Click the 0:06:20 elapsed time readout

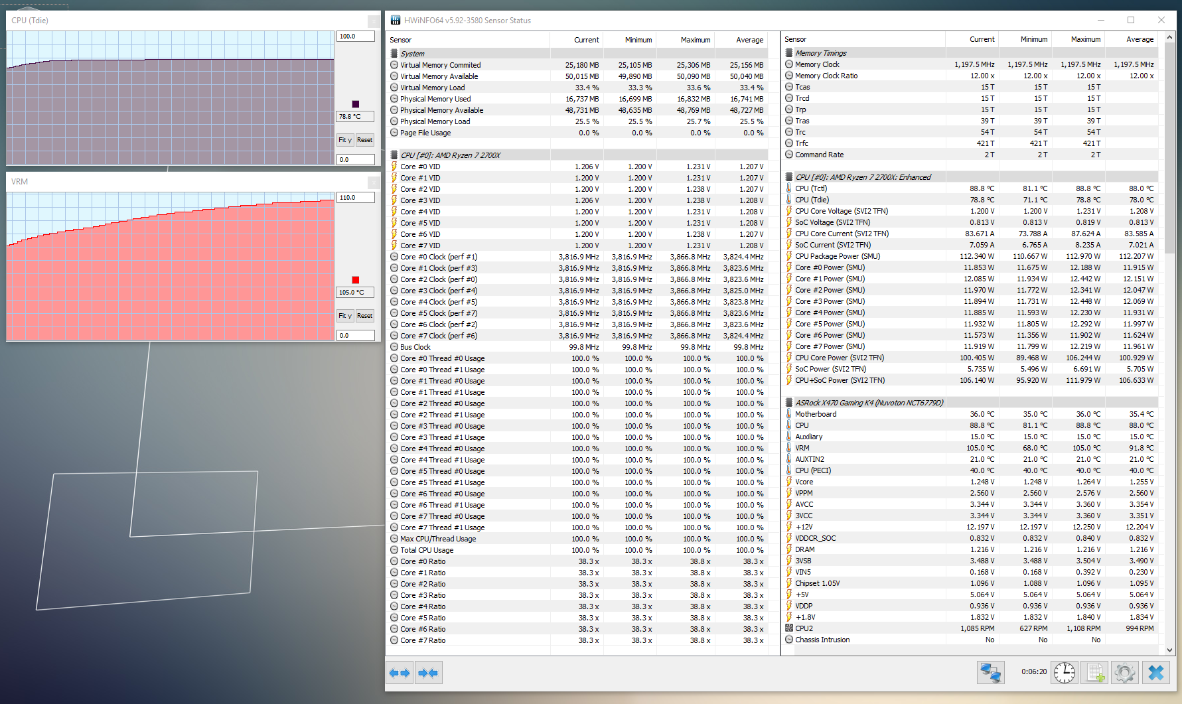pyautogui.click(x=1034, y=672)
